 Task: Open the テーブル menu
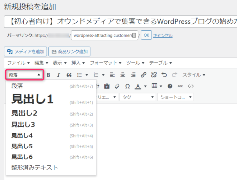[x=161, y=63]
